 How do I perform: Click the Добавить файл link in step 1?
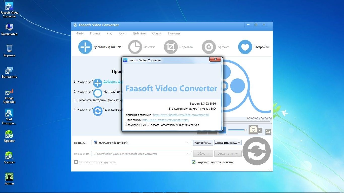[113, 82]
